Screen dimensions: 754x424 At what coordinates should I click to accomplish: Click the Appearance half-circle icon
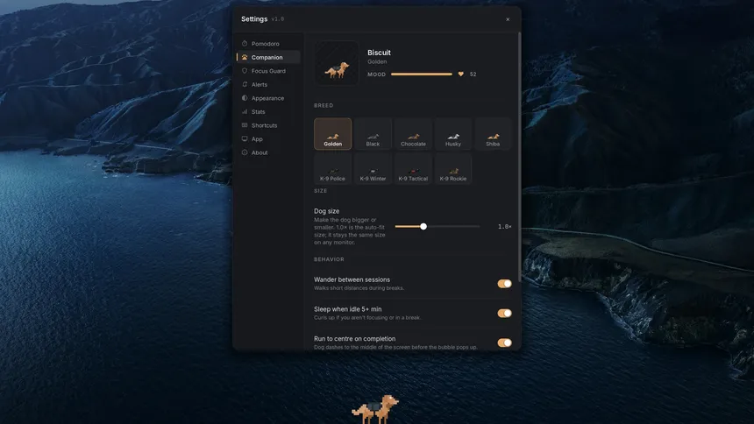245,98
